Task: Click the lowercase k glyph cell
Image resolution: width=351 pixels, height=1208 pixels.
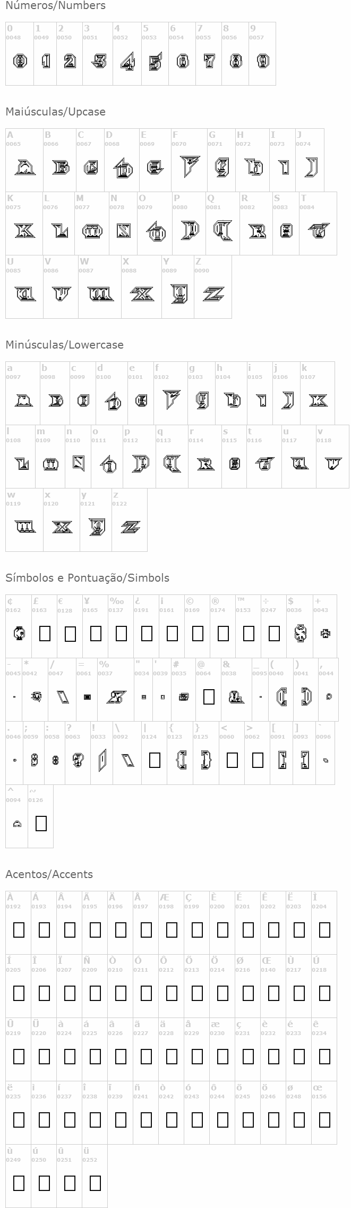Action: tap(318, 401)
